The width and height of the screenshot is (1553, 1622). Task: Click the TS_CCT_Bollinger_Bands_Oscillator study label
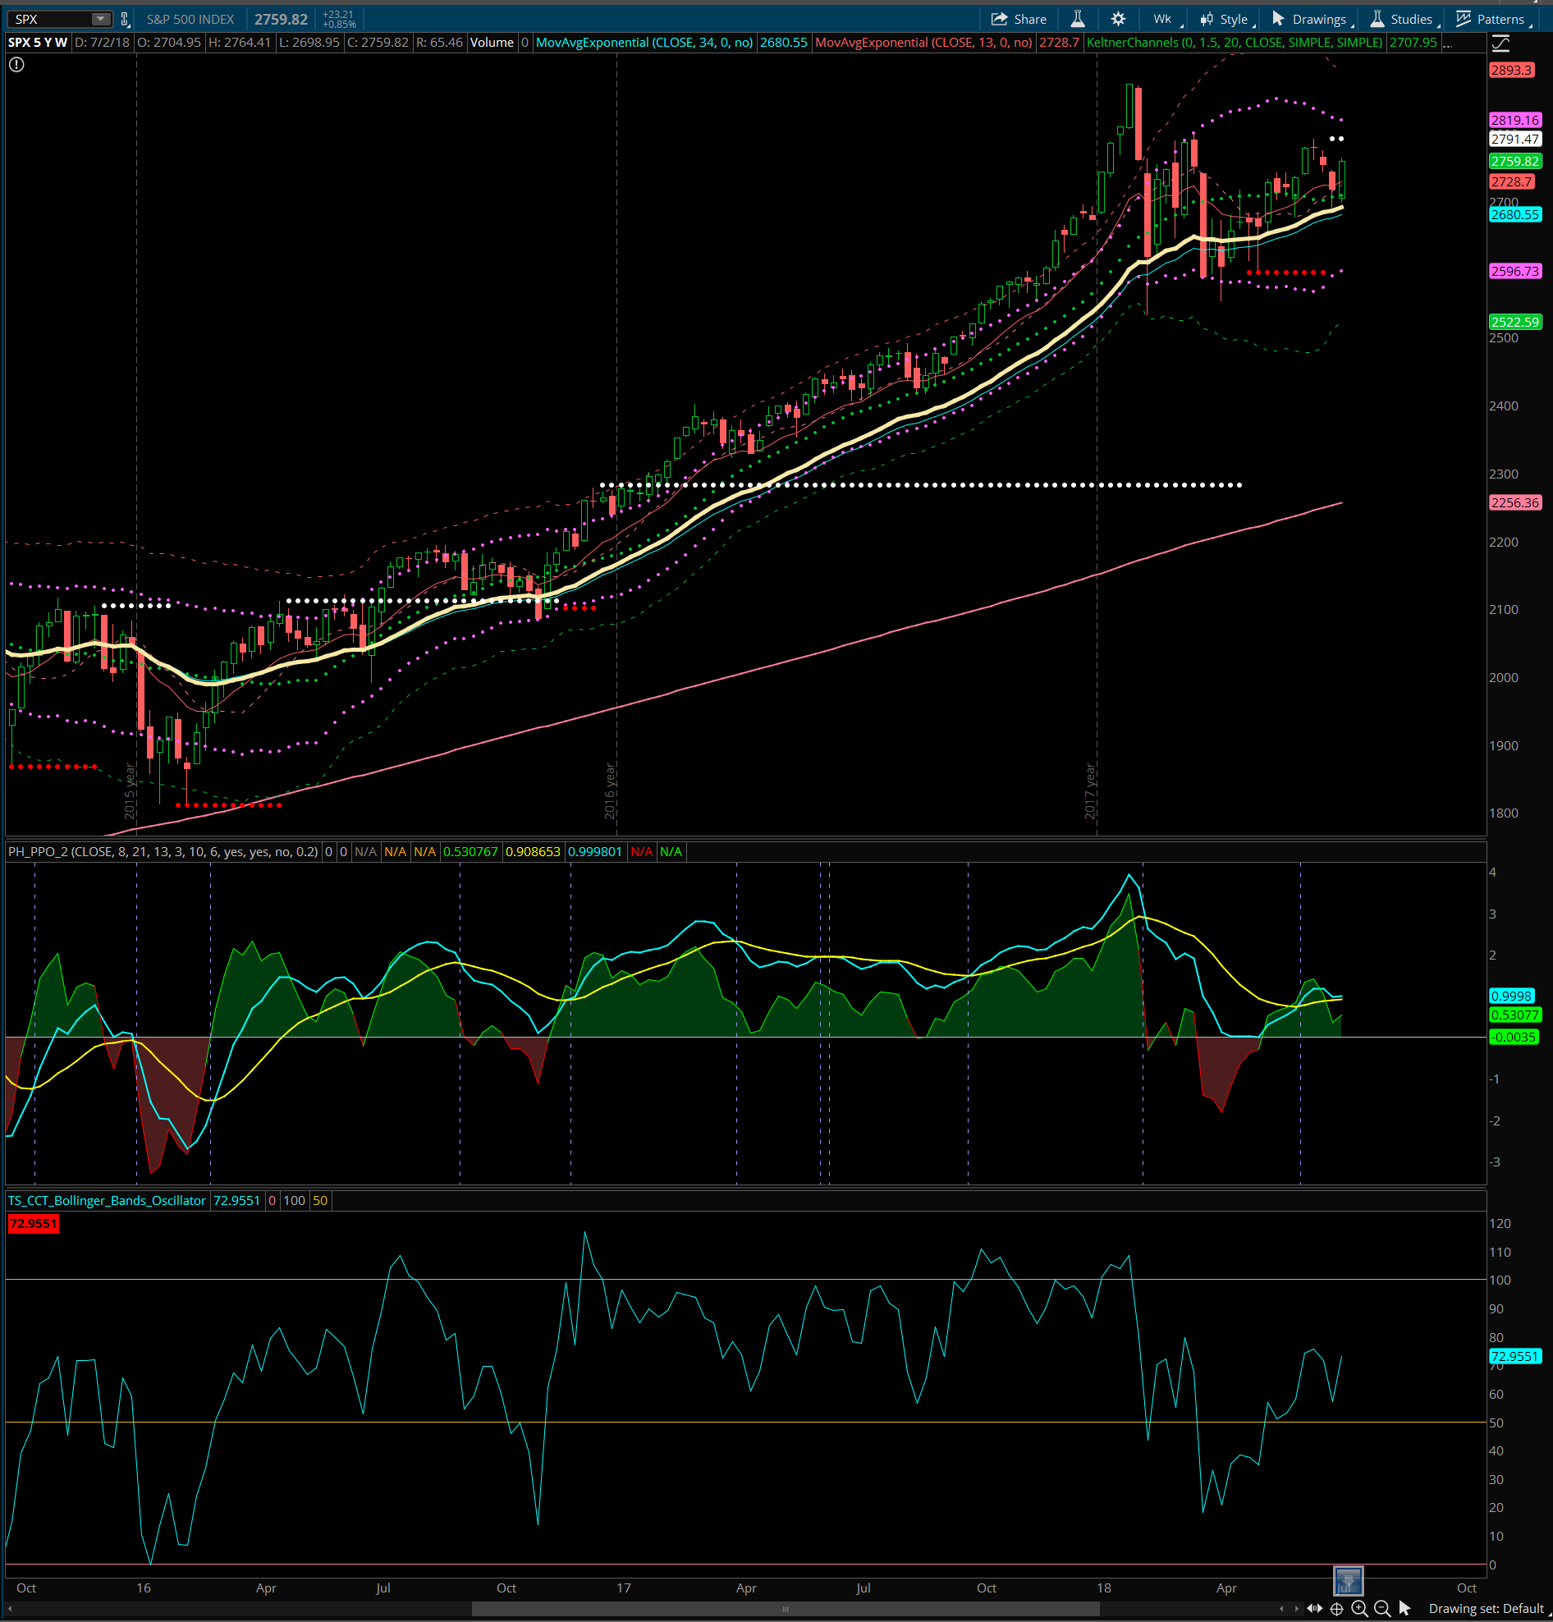click(x=107, y=1200)
